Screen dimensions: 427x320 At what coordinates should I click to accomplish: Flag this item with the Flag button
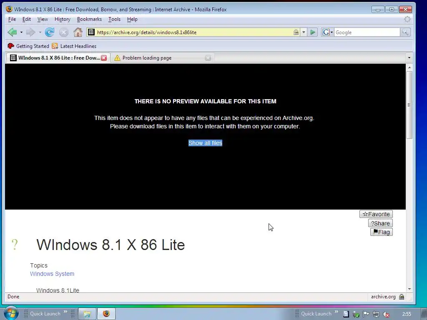pyautogui.click(x=382, y=232)
